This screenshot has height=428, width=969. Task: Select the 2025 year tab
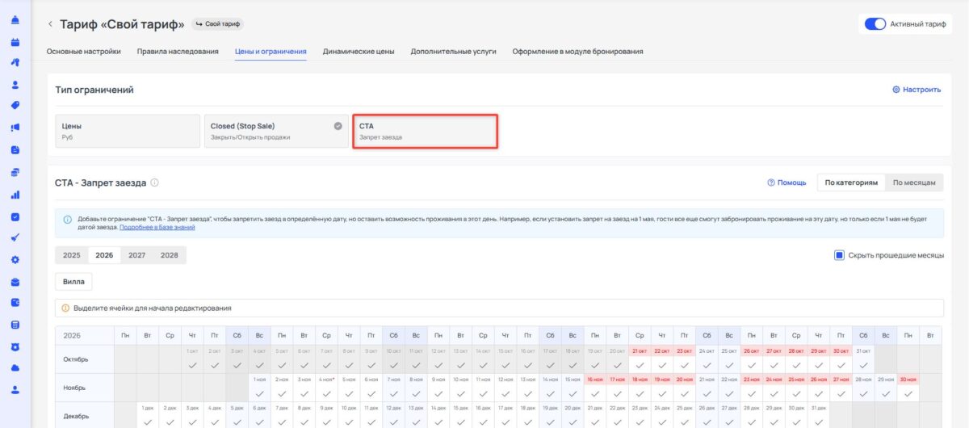click(72, 255)
